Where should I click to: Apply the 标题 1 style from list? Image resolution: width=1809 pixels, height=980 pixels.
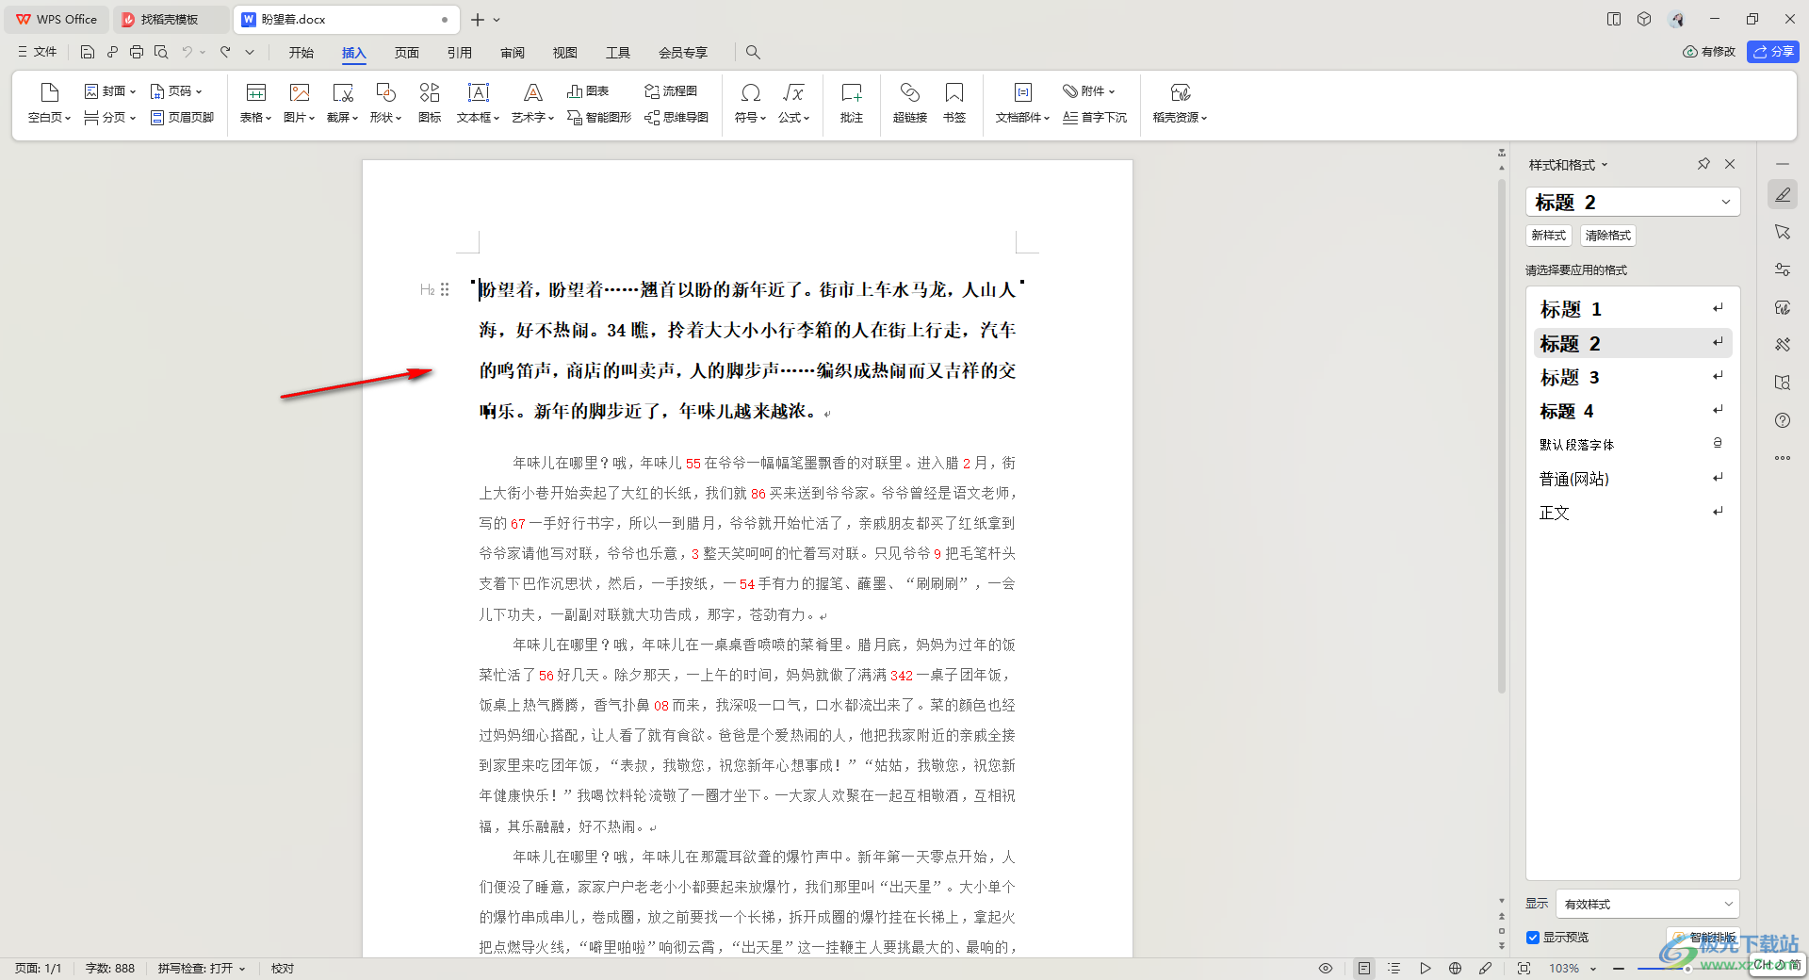pyautogui.click(x=1633, y=309)
